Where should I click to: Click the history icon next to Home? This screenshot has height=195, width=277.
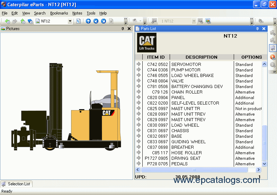click(30, 21)
